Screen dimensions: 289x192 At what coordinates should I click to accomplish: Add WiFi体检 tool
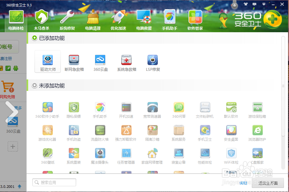[231, 156]
